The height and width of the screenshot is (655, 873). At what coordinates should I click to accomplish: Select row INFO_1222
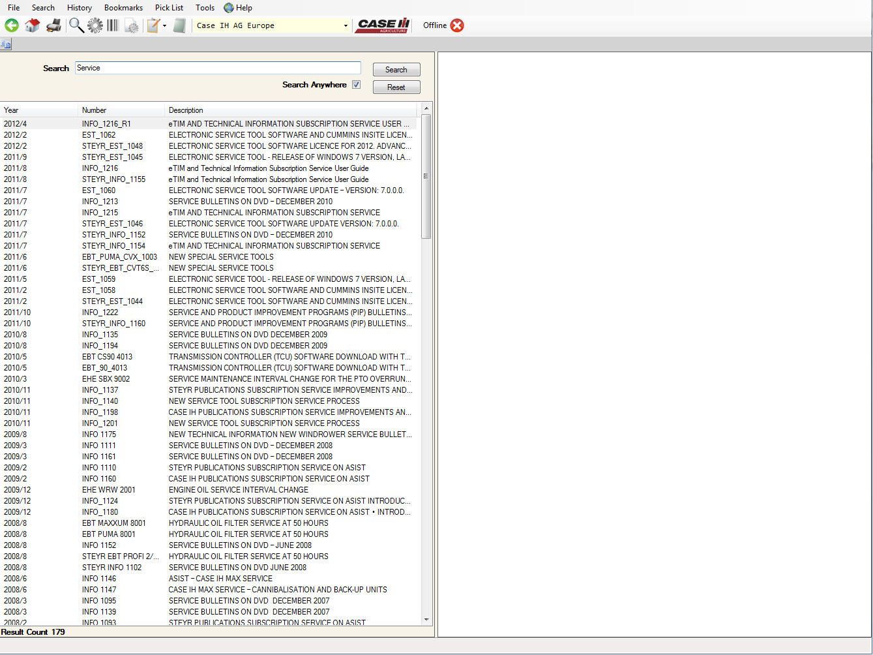click(209, 312)
